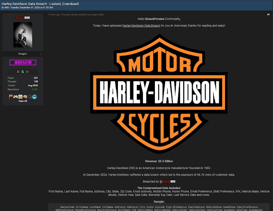Click the orange flag award icon
The width and height of the screenshot is (273, 211).
11,97
